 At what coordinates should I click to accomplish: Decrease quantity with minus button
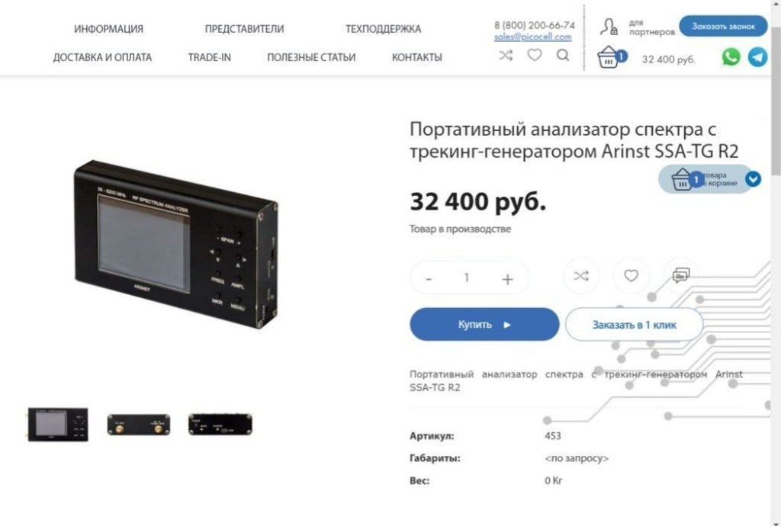coord(429,279)
